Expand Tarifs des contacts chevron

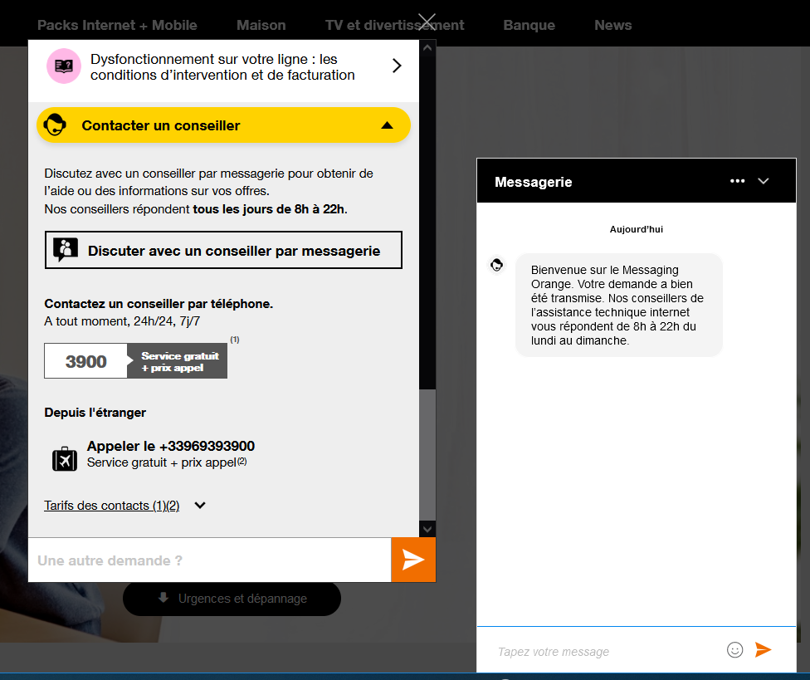[200, 506]
